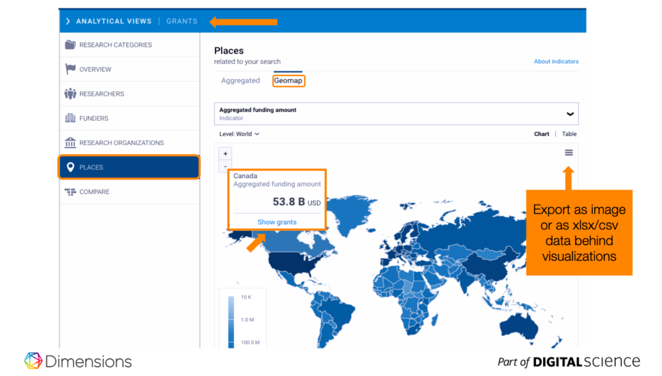Image resolution: width=662 pixels, height=376 pixels.
Task: Open the Level: World dropdown
Action: (x=239, y=134)
